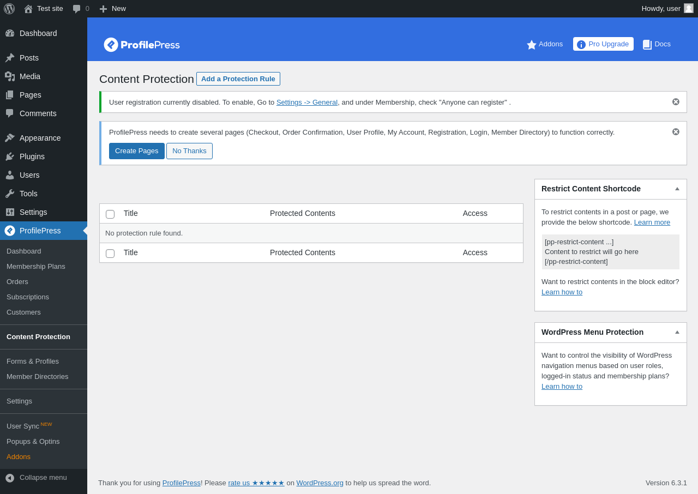Click the Plugins plug icon
The height and width of the screenshot is (494, 698).
click(x=10, y=156)
